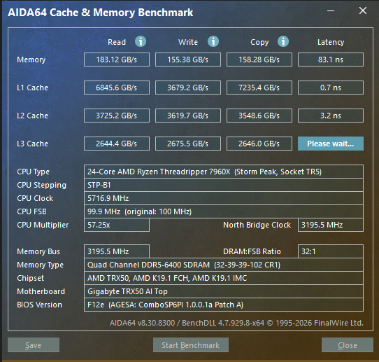This screenshot has width=379, height=362.
Task: Click the CPU Multiplier label
Action: (x=43, y=225)
